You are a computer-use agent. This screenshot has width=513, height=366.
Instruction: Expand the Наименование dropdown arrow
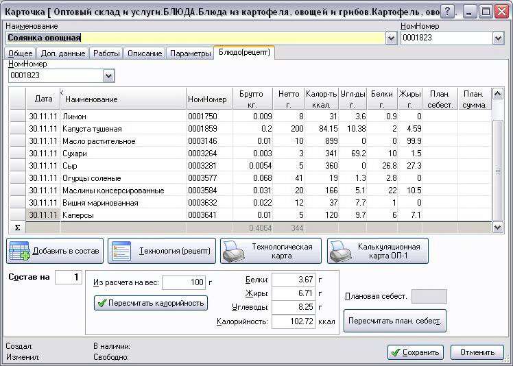click(x=391, y=38)
